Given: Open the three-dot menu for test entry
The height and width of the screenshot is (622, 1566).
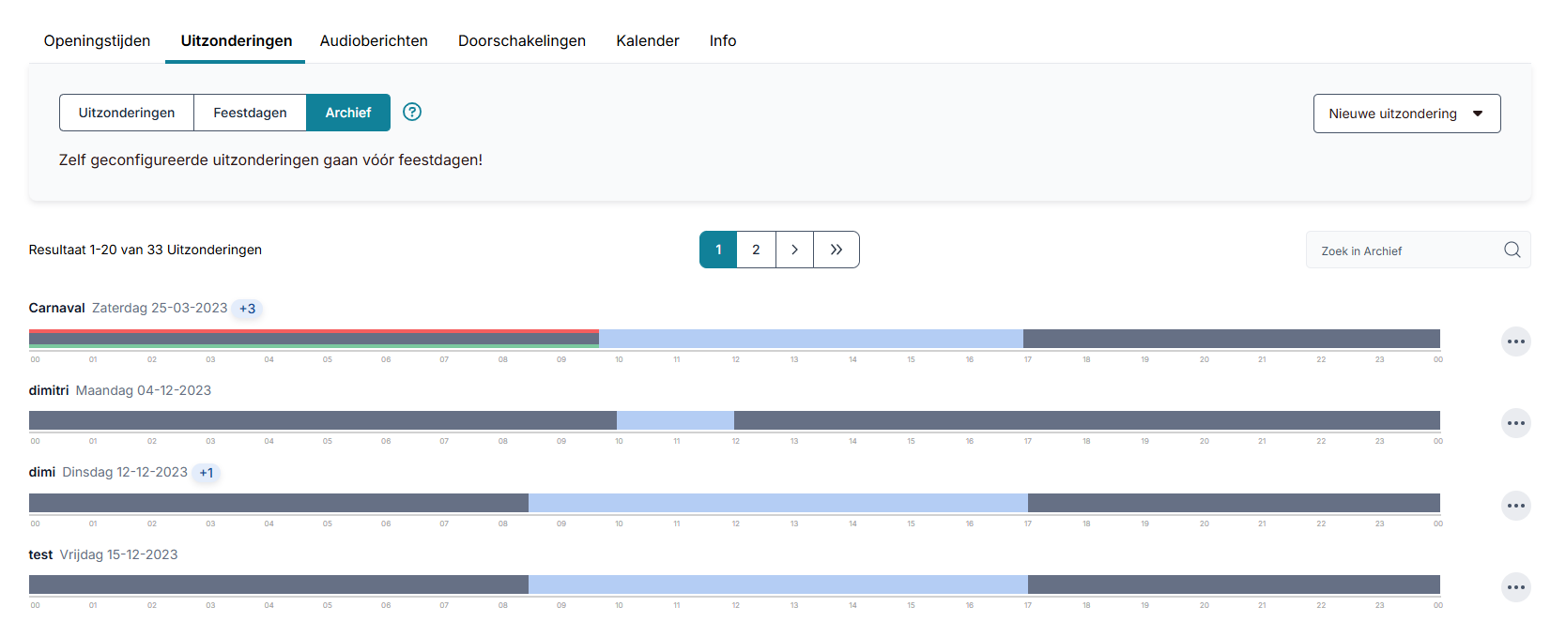Looking at the screenshot, I should [1516, 587].
